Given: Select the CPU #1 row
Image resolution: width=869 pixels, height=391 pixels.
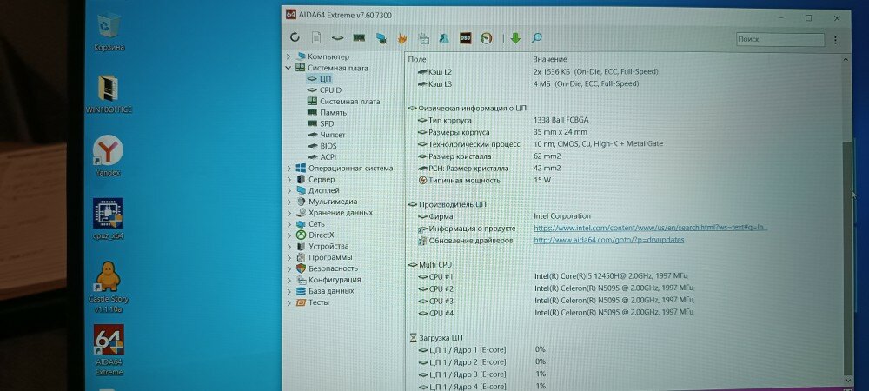Looking at the screenshot, I should [554, 276].
